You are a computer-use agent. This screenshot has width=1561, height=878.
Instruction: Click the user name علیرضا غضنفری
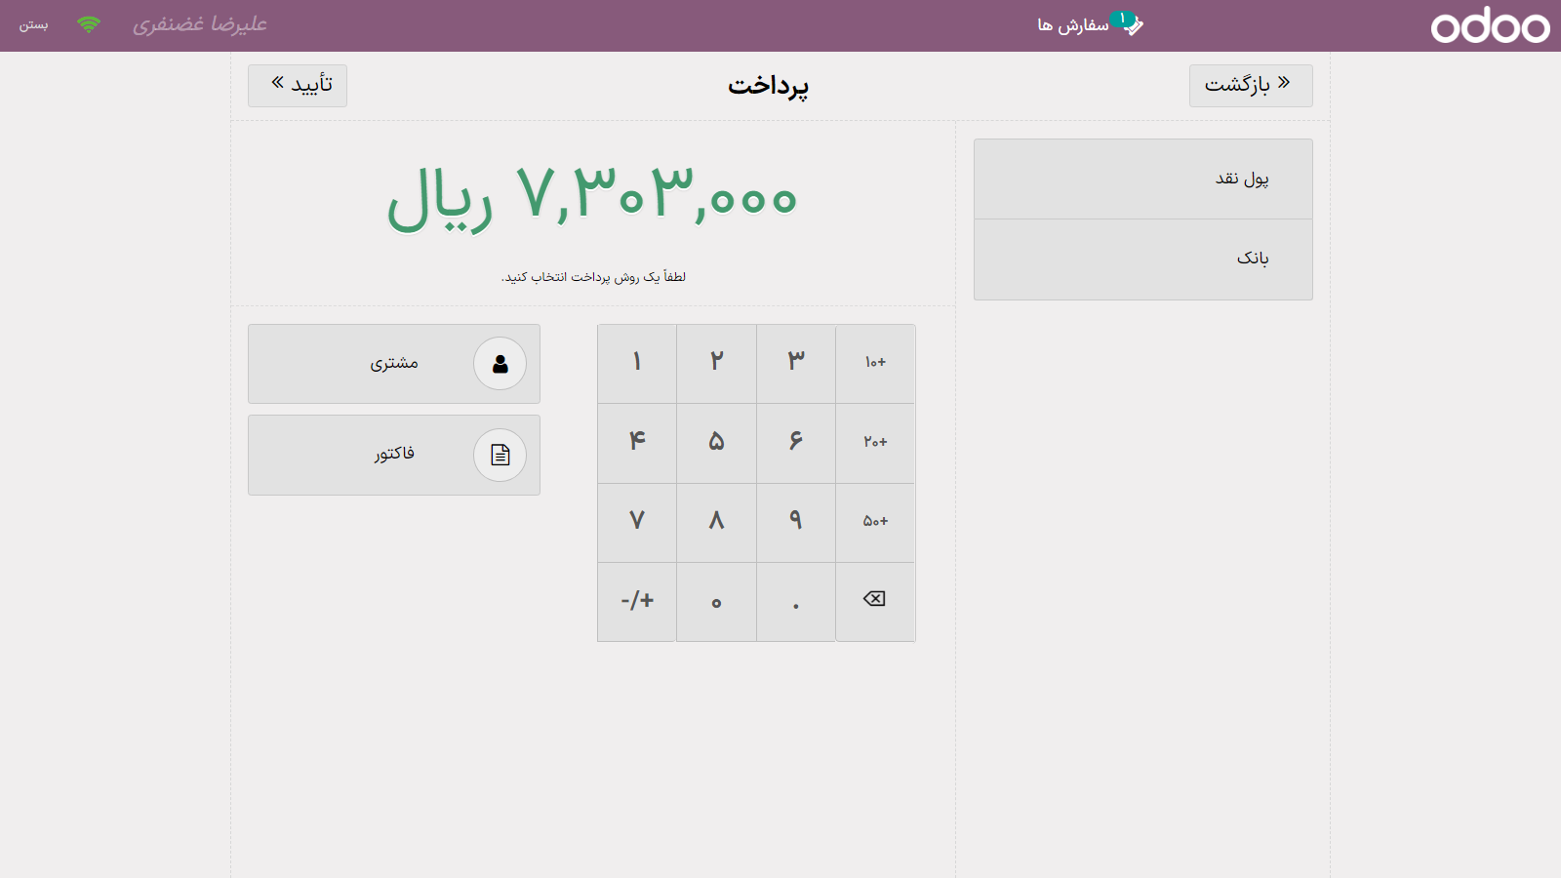pyautogui.click(x=200, y=25)
